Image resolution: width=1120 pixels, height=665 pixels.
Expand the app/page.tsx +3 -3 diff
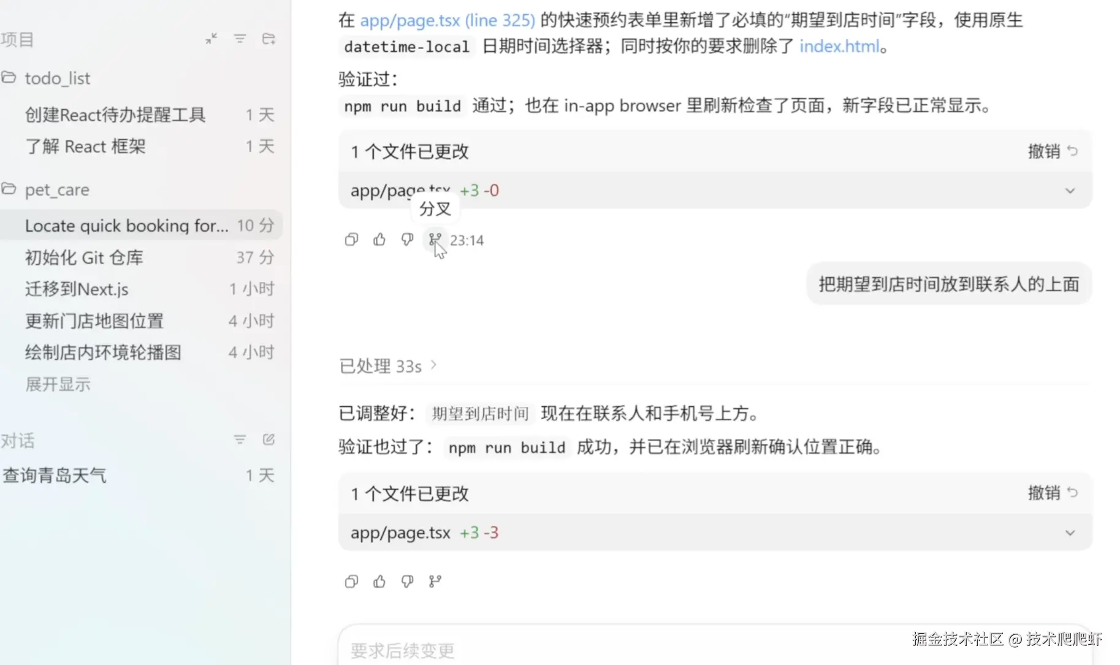click(x=1070, y=533)
